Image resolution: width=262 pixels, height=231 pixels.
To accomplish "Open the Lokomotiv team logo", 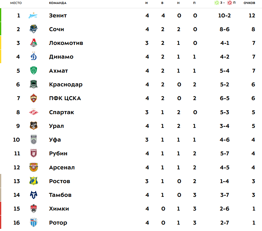I will [34, 43].
